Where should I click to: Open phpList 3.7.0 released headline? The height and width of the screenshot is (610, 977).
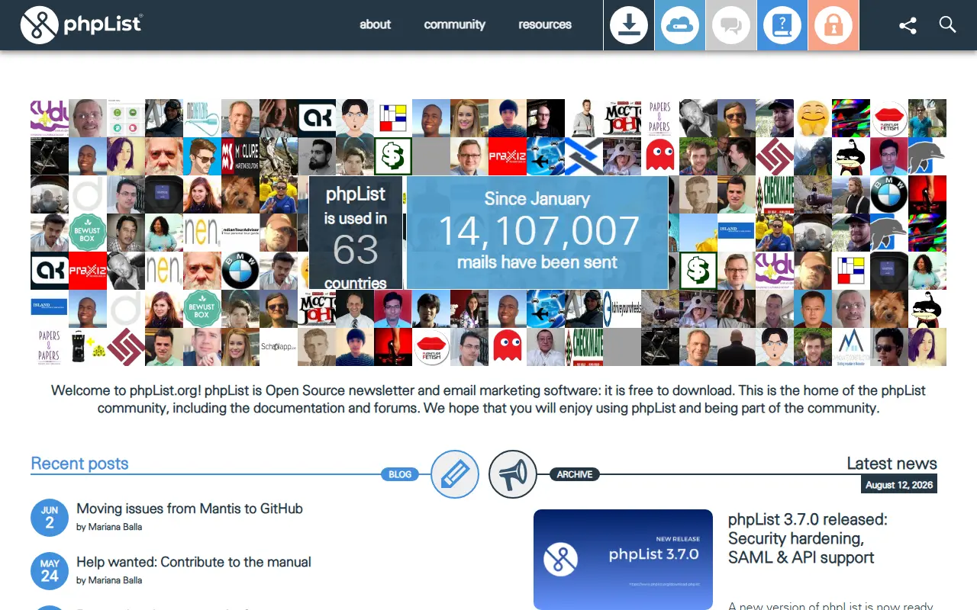click(808, 538)
